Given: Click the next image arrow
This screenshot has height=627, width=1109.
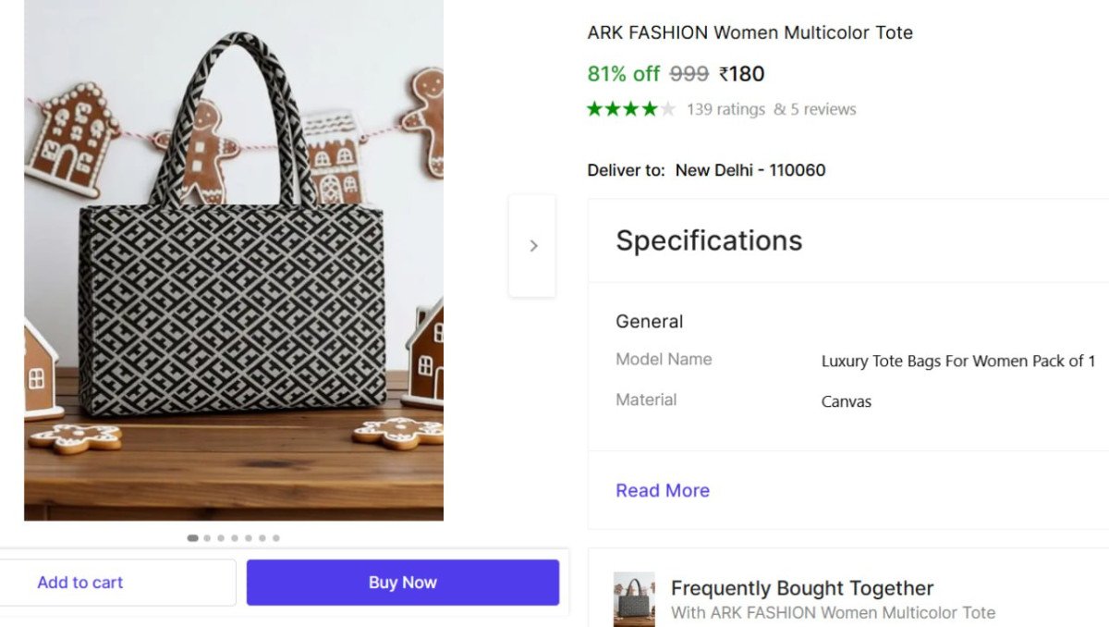Looking at the screenshot, I should (533, 246).
